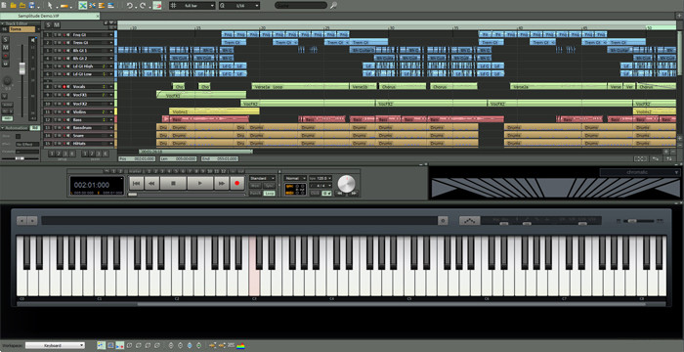The height and width of the screenshot is (352, 684).
Task: Open the Vocals track dropdown arrow
Action: (111, 86)
